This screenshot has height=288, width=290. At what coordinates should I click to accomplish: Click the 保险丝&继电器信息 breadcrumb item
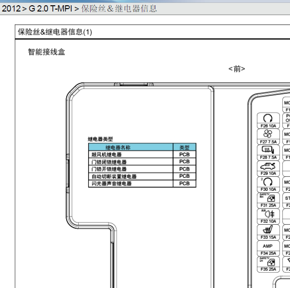[x=119, y=9]
